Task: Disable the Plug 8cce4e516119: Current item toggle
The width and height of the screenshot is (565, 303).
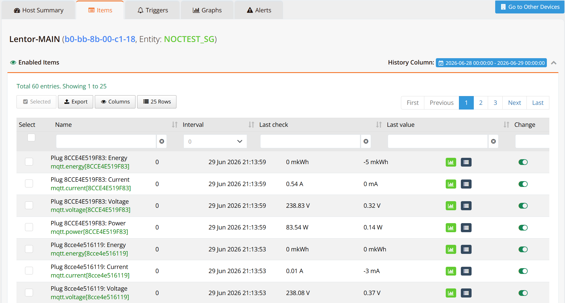Action: 523,271
